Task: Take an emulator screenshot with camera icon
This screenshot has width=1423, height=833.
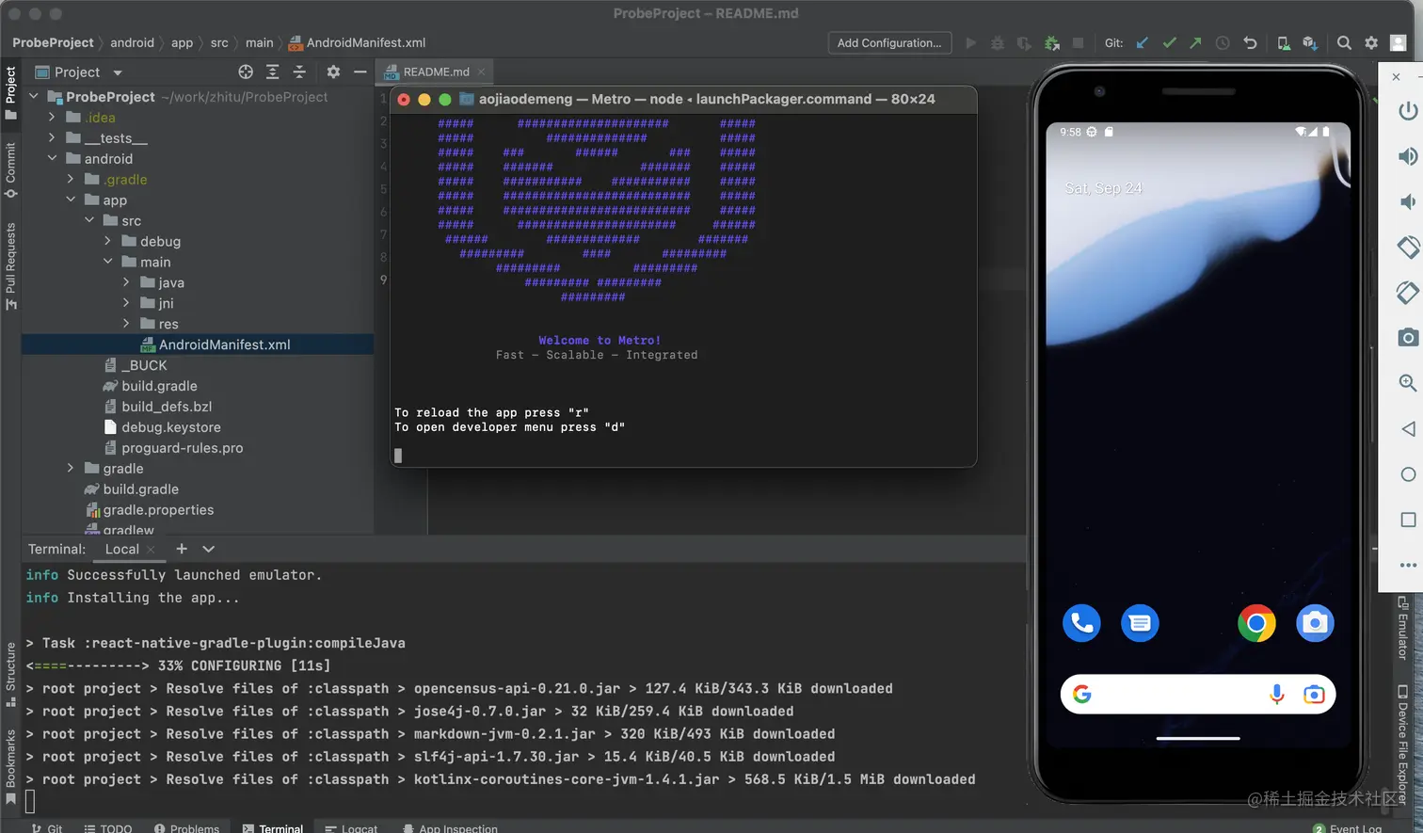Action: [x=1408, y=337]
